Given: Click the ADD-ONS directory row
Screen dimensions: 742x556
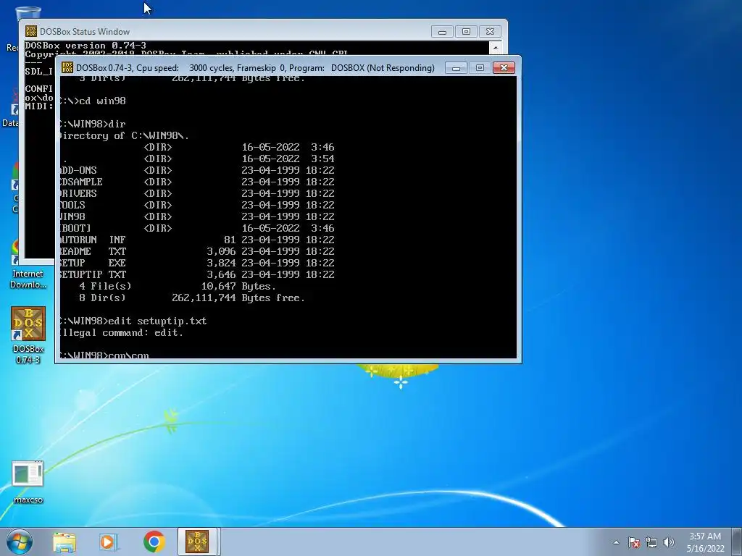Looking at the screenshot, I should (x=197, y=170).
